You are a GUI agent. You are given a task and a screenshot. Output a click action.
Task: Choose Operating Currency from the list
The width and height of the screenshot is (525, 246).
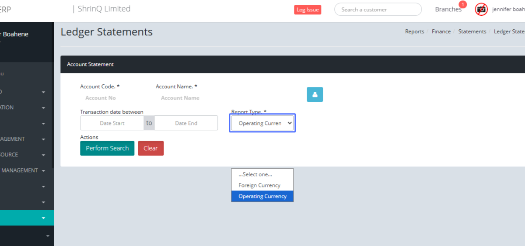(262, 196)
